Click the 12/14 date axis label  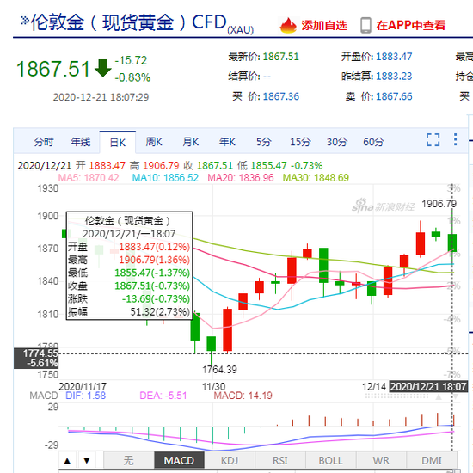coord(374,386)
